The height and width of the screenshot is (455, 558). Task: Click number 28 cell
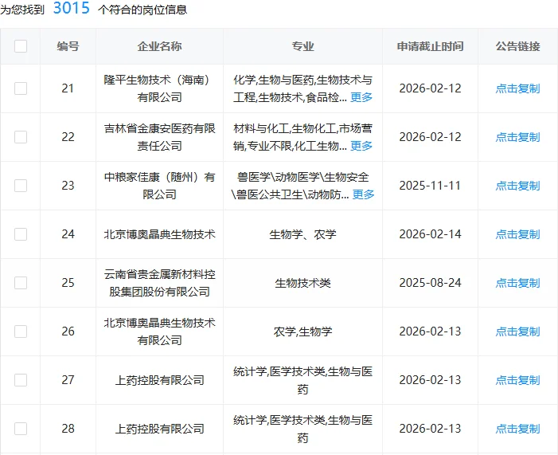(68, 429)
